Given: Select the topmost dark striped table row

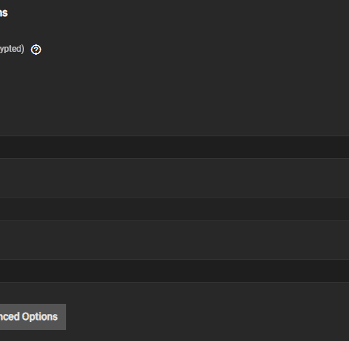Looking at the screenshot, I should coord(174,147).
